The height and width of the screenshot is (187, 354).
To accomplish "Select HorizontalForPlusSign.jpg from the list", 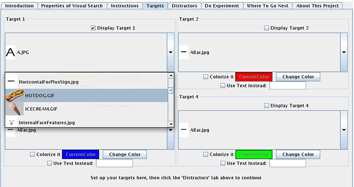I will (86, 82).
